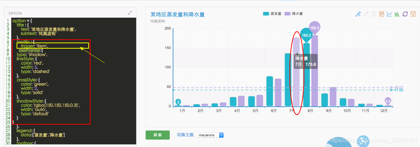Place cursor on type: 'shadow' code line

click(x=32, y=55)
